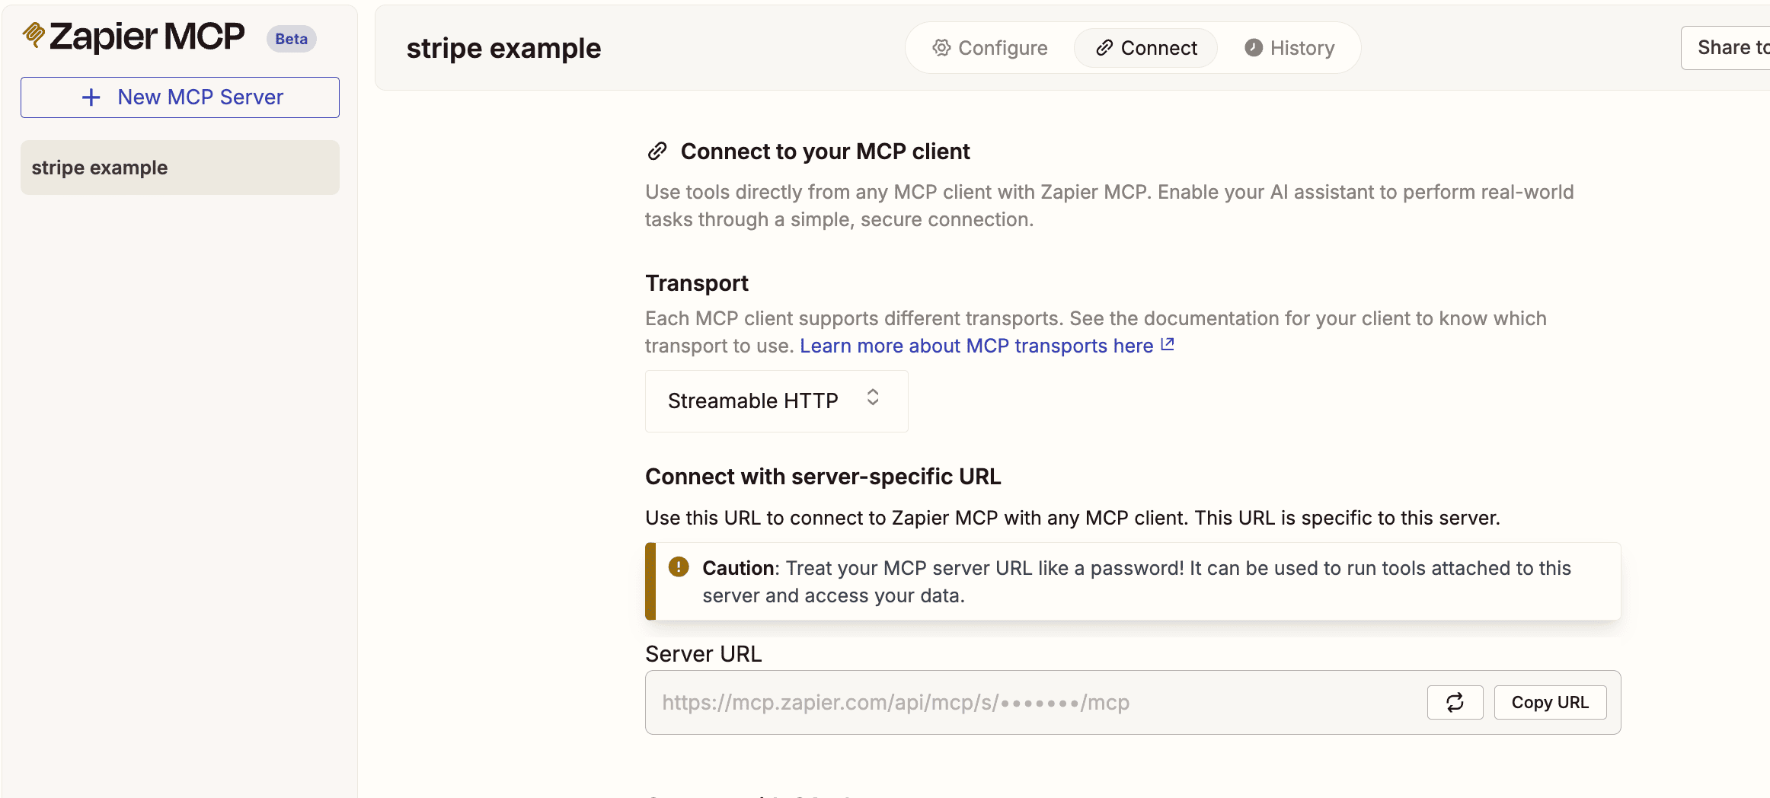
Task: Switch to the Configure tab
Action: tap(989, 48)
